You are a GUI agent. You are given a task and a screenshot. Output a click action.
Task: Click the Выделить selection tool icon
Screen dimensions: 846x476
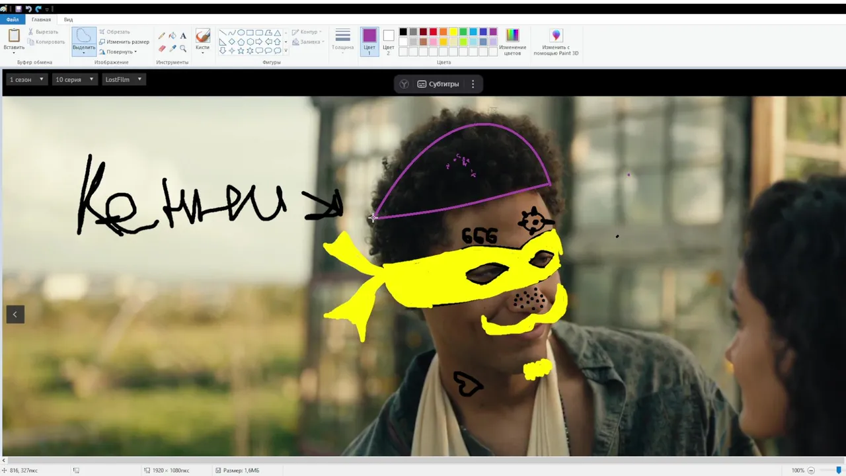point(84,36)
